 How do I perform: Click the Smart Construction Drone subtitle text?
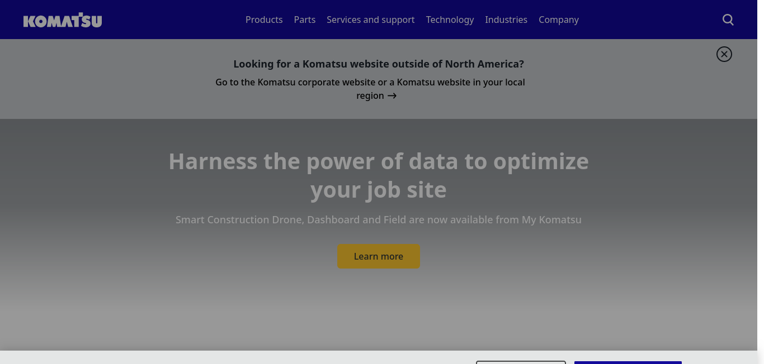coord(379,219)
